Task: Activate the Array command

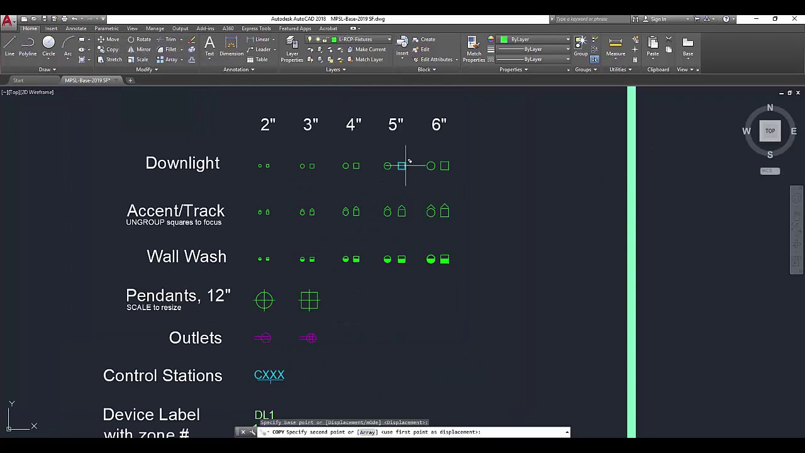Action: [167, 59]
